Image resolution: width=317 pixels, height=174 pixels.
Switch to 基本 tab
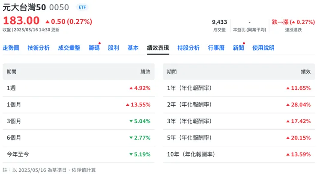click(x=133, y=48)
